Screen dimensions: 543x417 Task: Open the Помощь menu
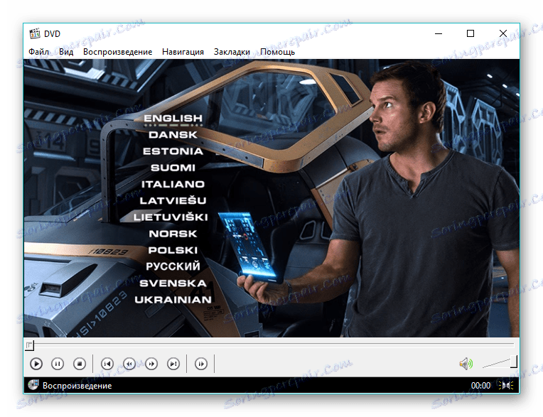(x=277, y=52)
